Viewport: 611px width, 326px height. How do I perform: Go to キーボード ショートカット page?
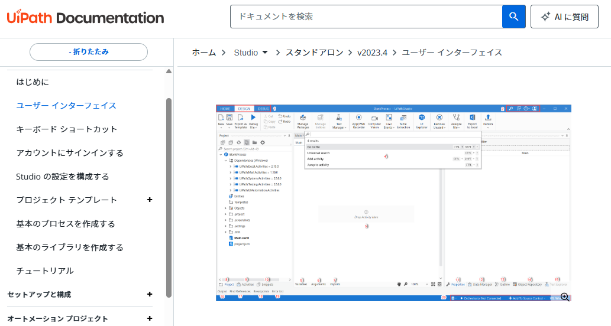[67, 129]
